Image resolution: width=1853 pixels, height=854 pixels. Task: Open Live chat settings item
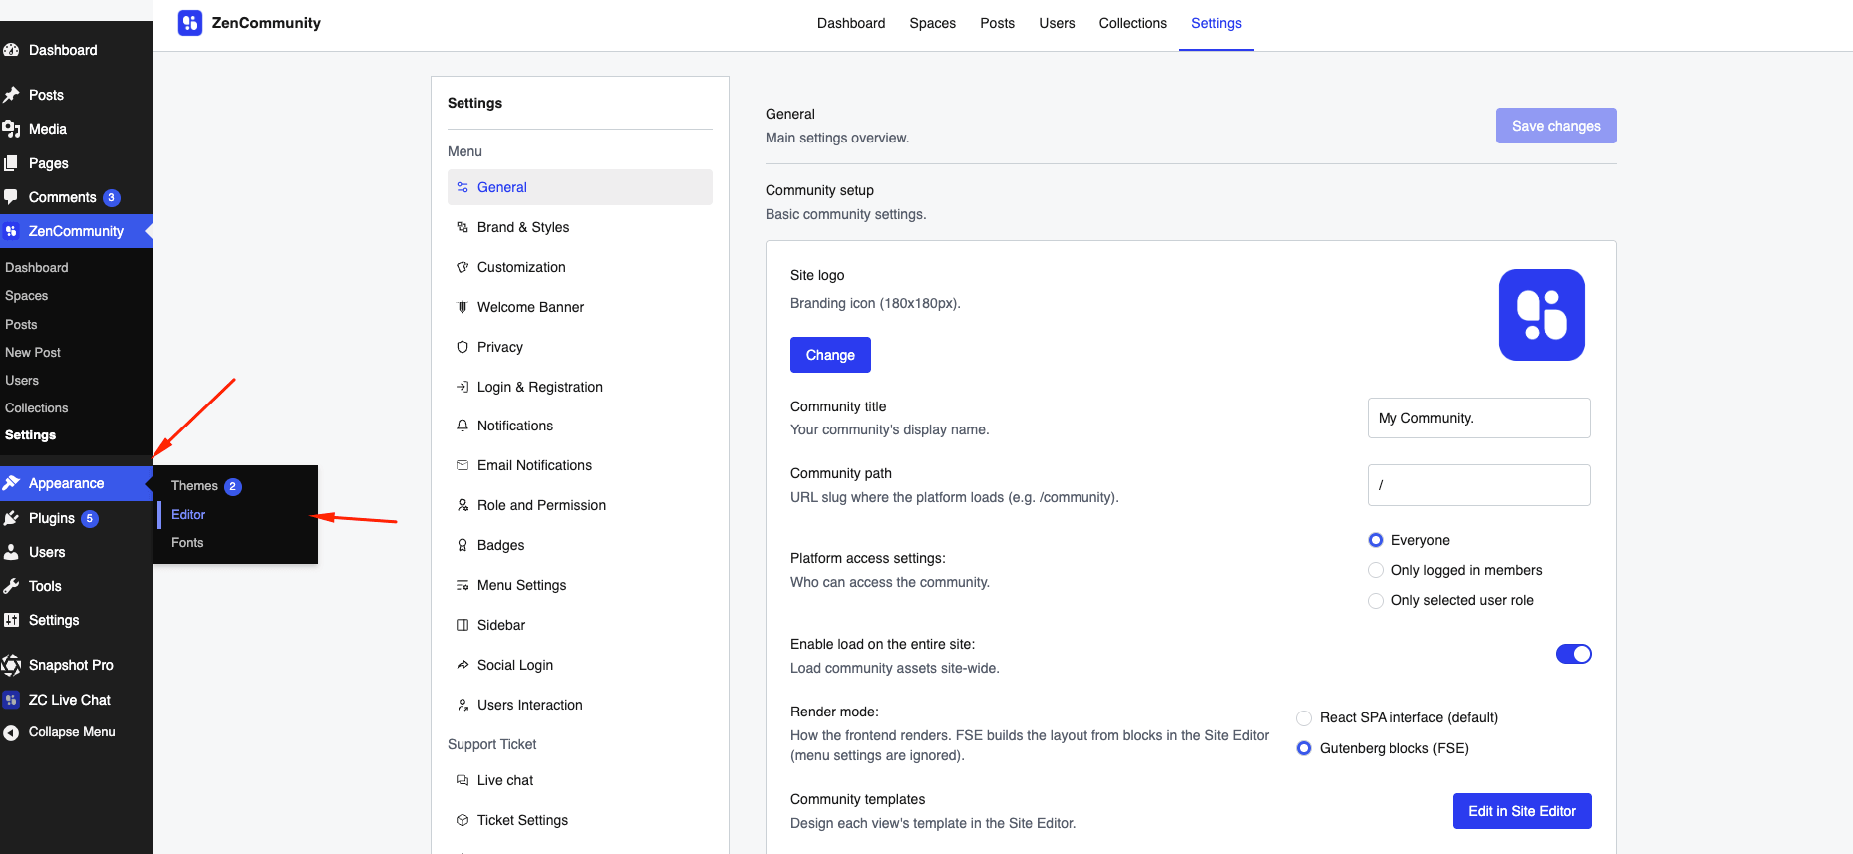(580, 780)
